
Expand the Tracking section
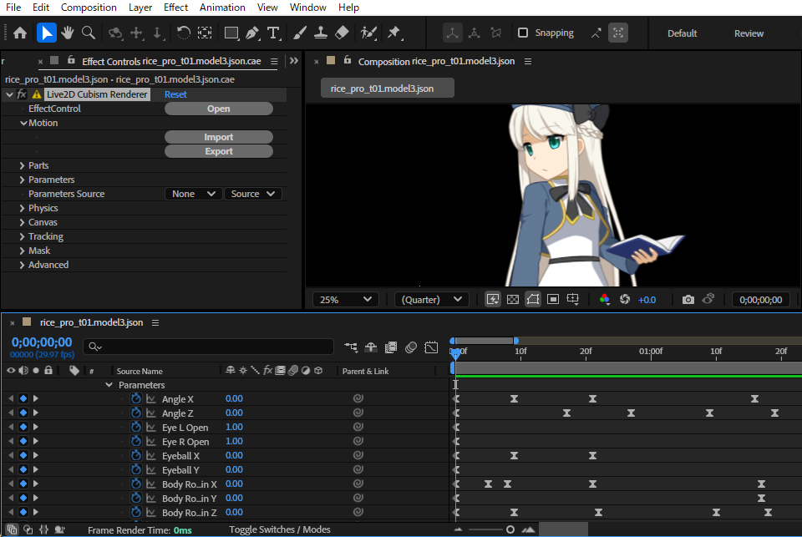(x=22, y=237)
